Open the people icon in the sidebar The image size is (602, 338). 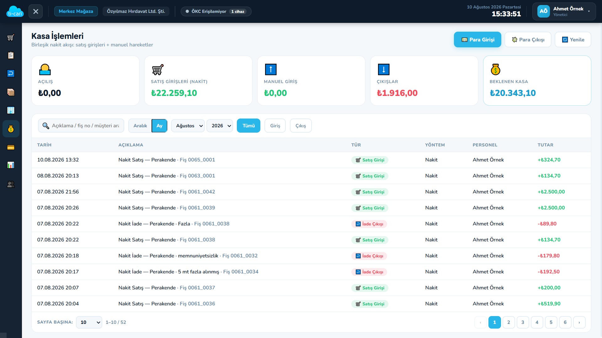point(11,184)
